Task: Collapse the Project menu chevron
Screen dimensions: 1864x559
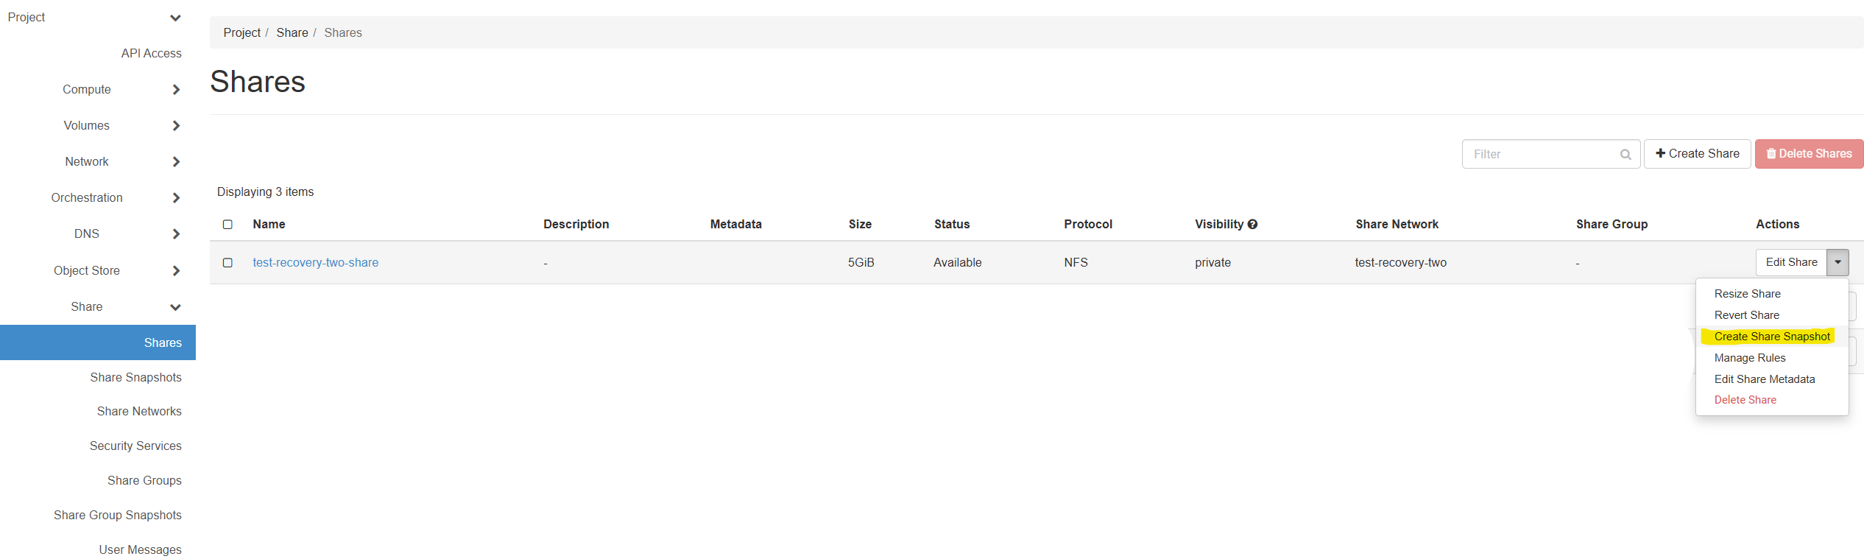Action: tap(175, 18)
